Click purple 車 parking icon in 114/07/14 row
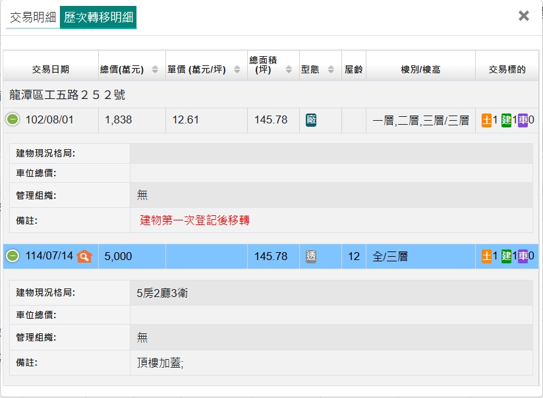The height and width of the screenshot is (398, 543). click(x=523, y=256)
